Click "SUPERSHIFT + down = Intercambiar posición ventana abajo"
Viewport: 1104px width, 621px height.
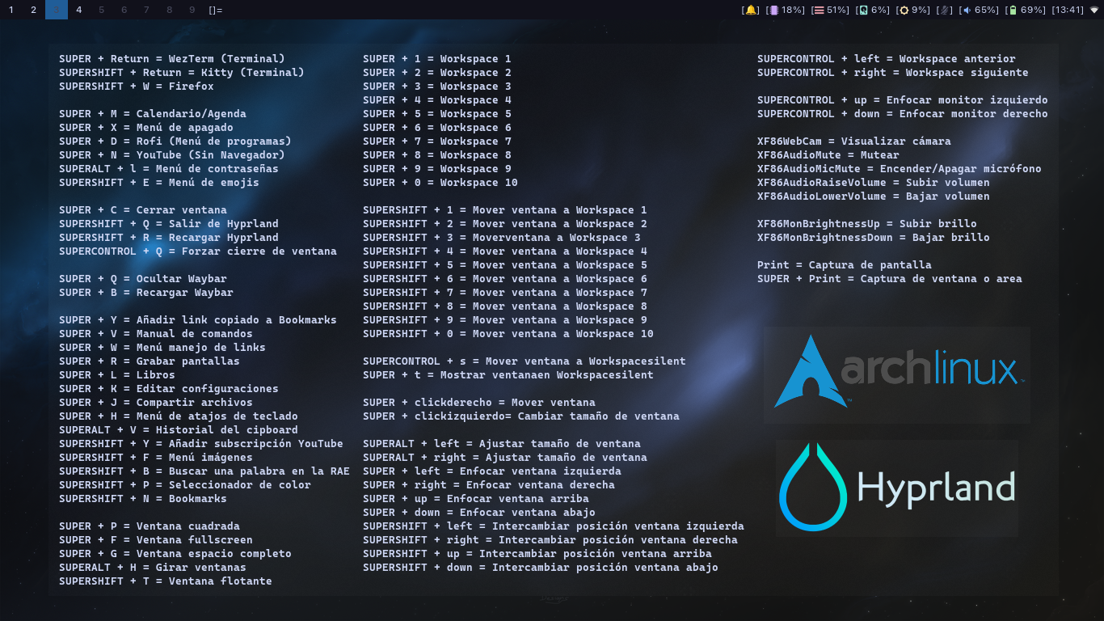click(541, 568)
